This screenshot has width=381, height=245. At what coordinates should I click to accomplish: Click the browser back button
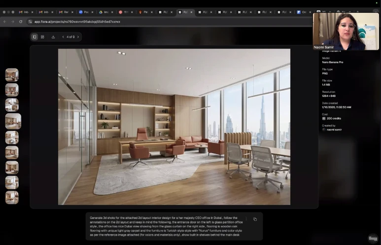[5, 22]
